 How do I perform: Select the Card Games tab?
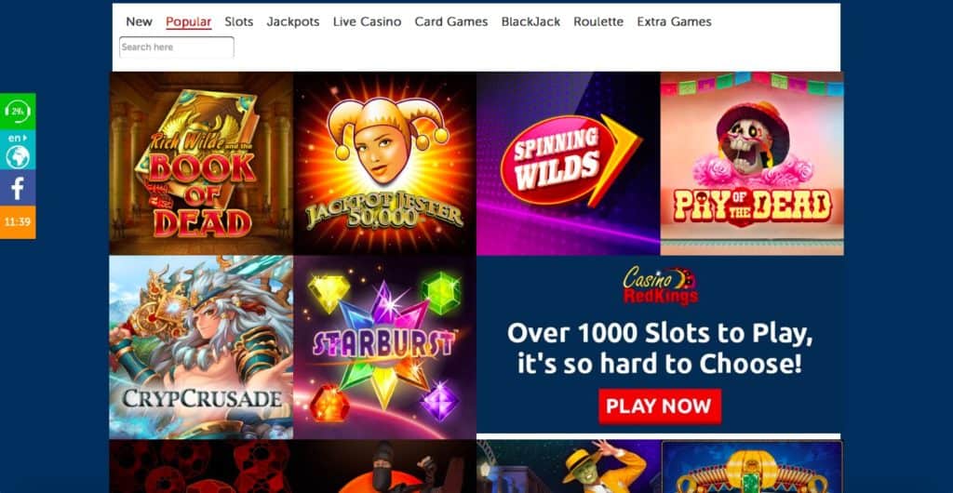tap(451, 21)
